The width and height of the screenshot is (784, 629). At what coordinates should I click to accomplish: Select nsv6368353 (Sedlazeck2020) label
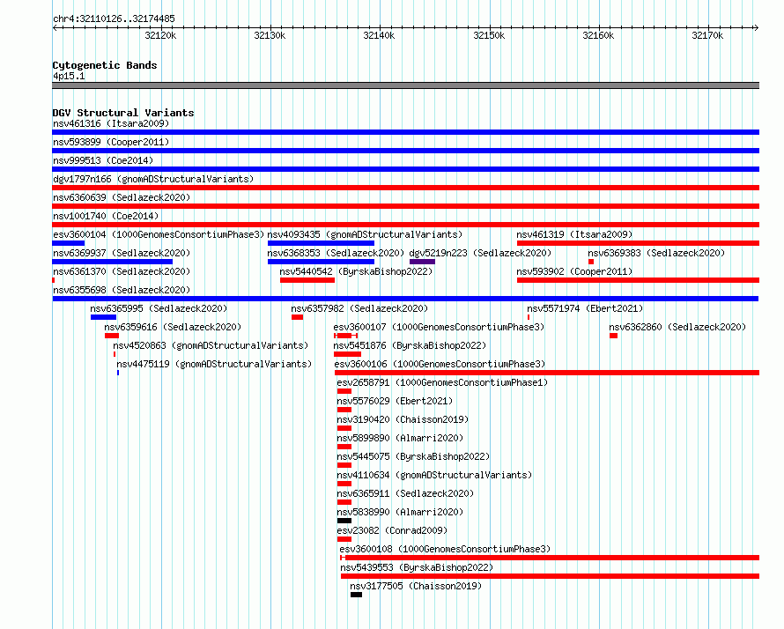pyautogui.click(x=336, y=253)
